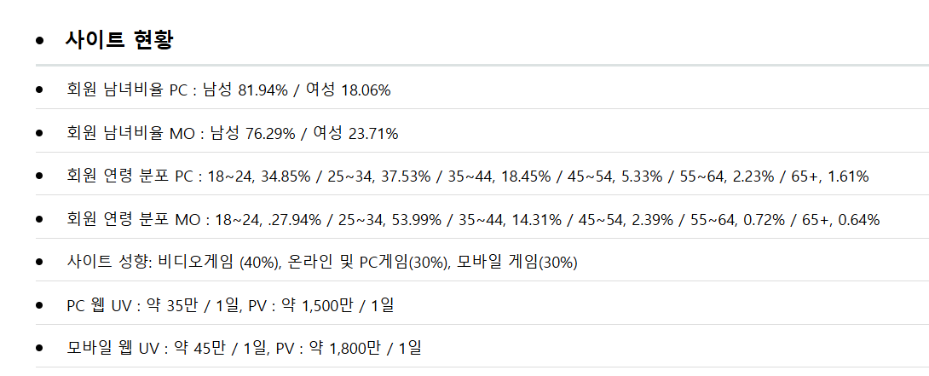
Task: Click "25~34, 53.99%" in the MO age line
Action: point(392,220)
